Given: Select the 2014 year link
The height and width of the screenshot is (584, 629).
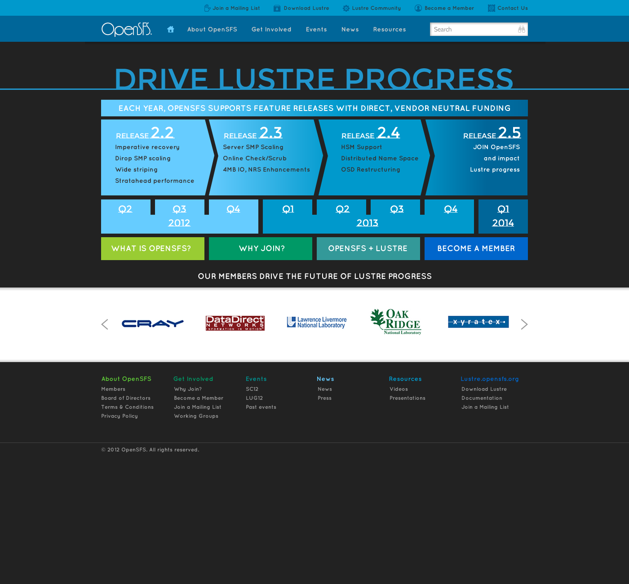Looking at the screenshot, I should (503, 223).
